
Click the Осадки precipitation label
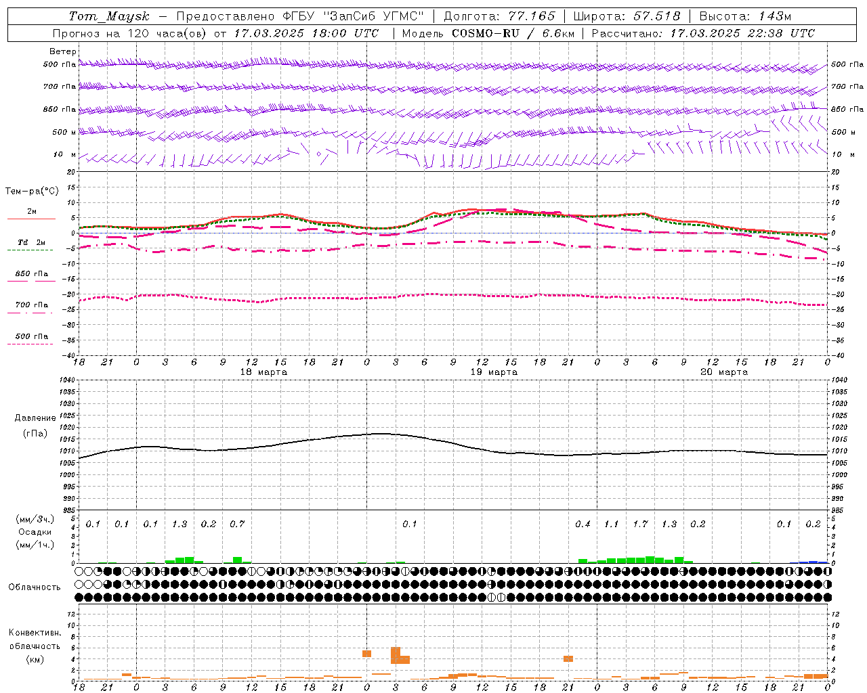pyautogui.click(x=35, y=532)
